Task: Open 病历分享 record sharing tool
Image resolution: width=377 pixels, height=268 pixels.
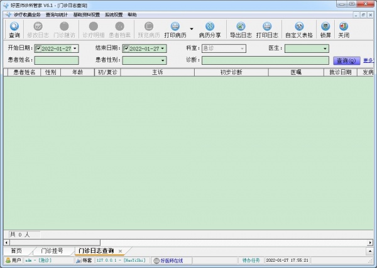Action: [209, 30]
